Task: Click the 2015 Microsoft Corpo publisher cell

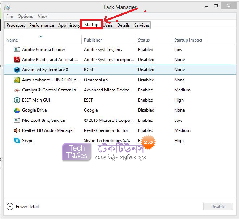Action: 109,120
